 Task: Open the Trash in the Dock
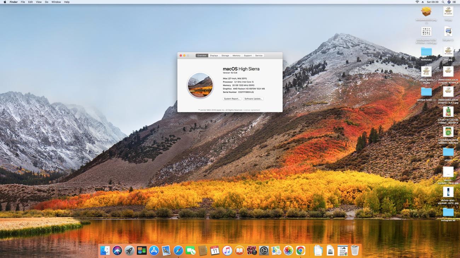pyautogui.click(x=355, y=251)
